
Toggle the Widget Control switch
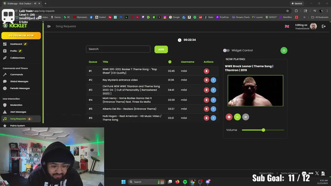226,50
